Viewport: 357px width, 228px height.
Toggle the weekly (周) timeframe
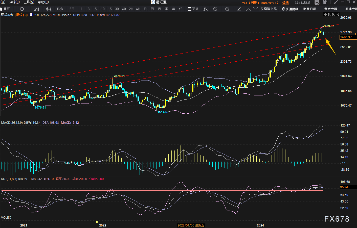click(x=152, y=9)
